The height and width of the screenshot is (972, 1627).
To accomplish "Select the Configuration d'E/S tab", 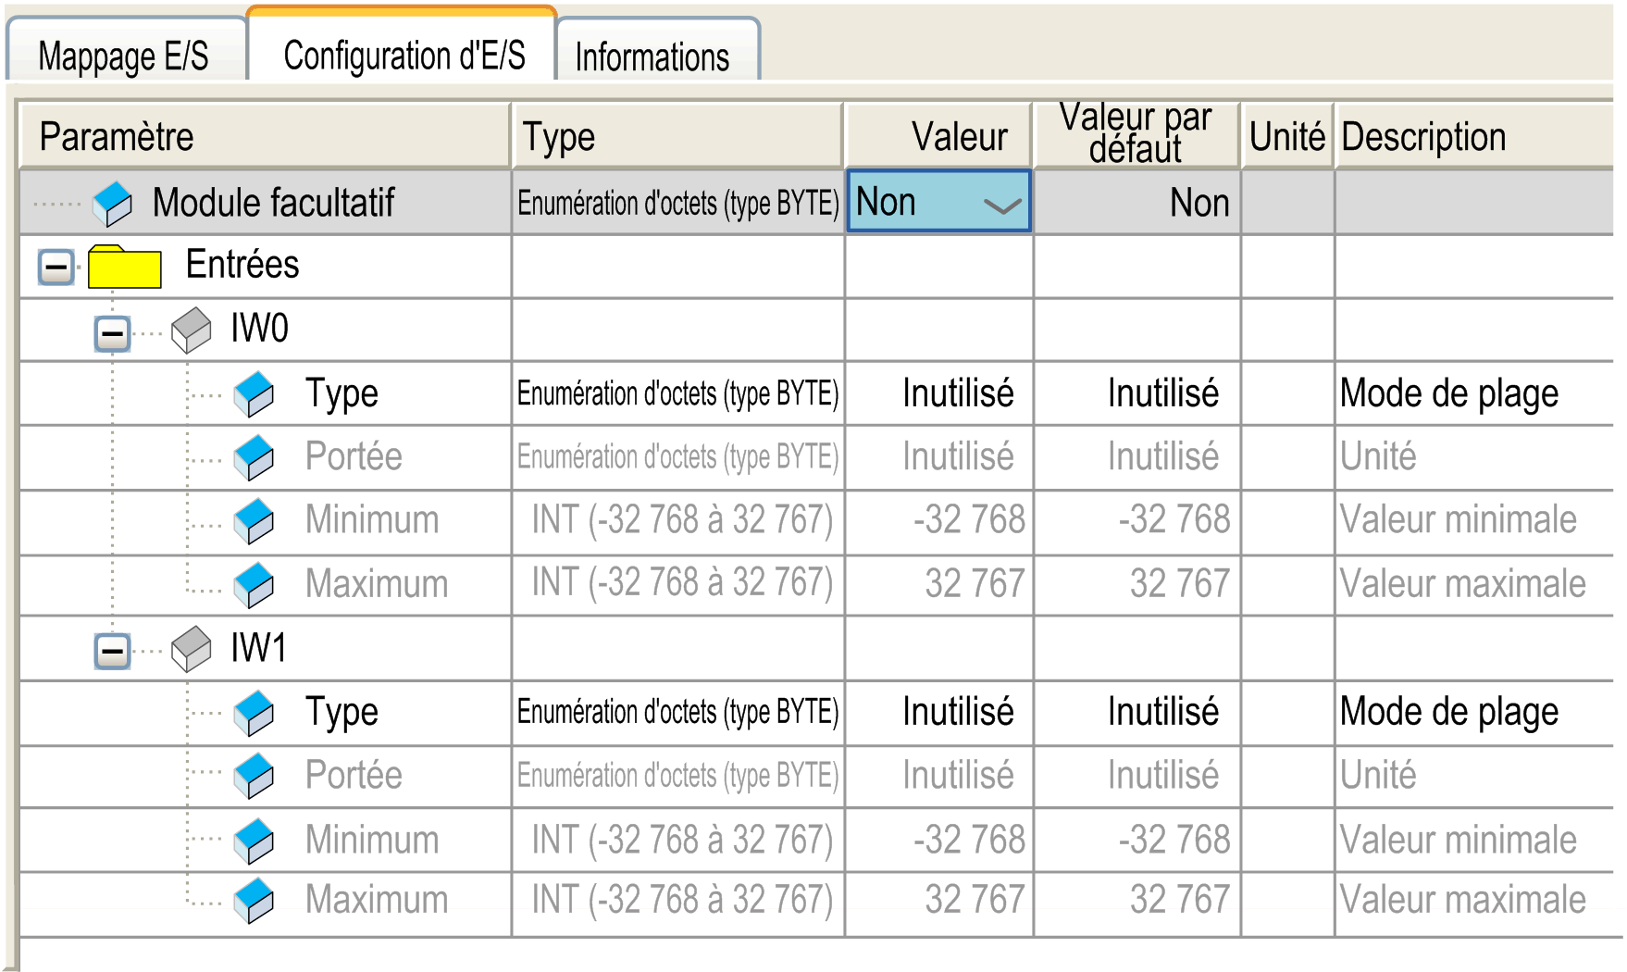I will pos(404,56).
